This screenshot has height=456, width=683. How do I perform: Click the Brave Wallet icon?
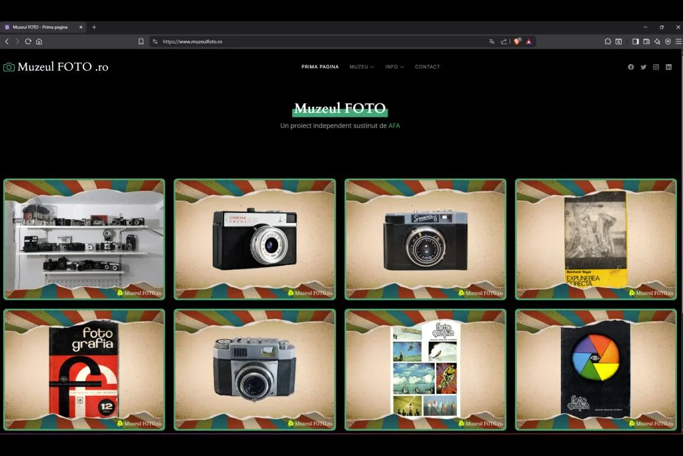point(646,41)
